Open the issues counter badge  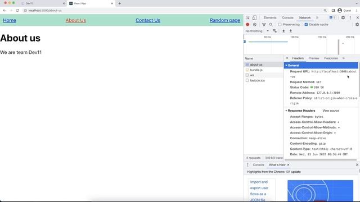pos(332,17)
